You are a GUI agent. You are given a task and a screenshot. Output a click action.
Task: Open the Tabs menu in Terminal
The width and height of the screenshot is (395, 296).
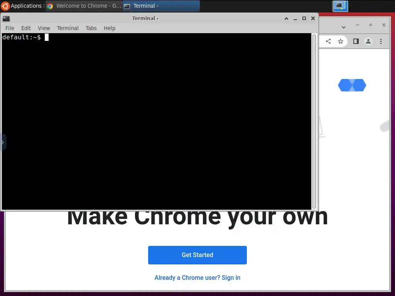91,28
